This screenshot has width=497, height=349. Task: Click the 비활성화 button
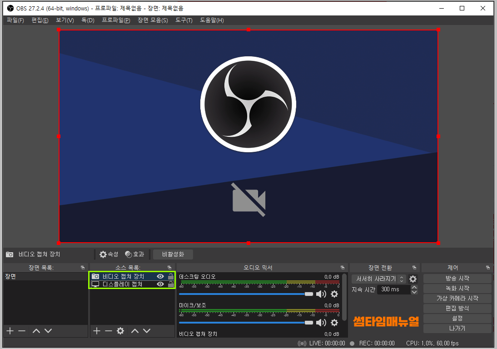tap(173, 254)
